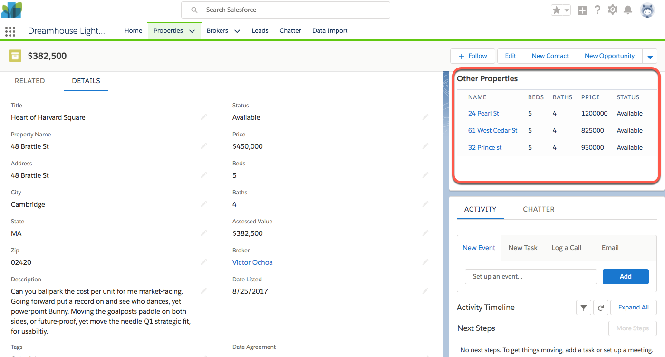This screenshot has height=357, width=665.
Task: Refresh the Activity Timeline
Action: [601, 308]
